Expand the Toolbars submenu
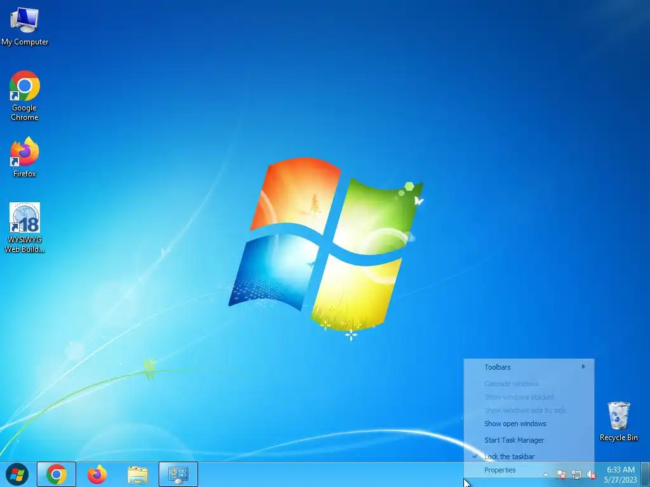Viewport: 650px width, 487px height. (x=529, y=367)
